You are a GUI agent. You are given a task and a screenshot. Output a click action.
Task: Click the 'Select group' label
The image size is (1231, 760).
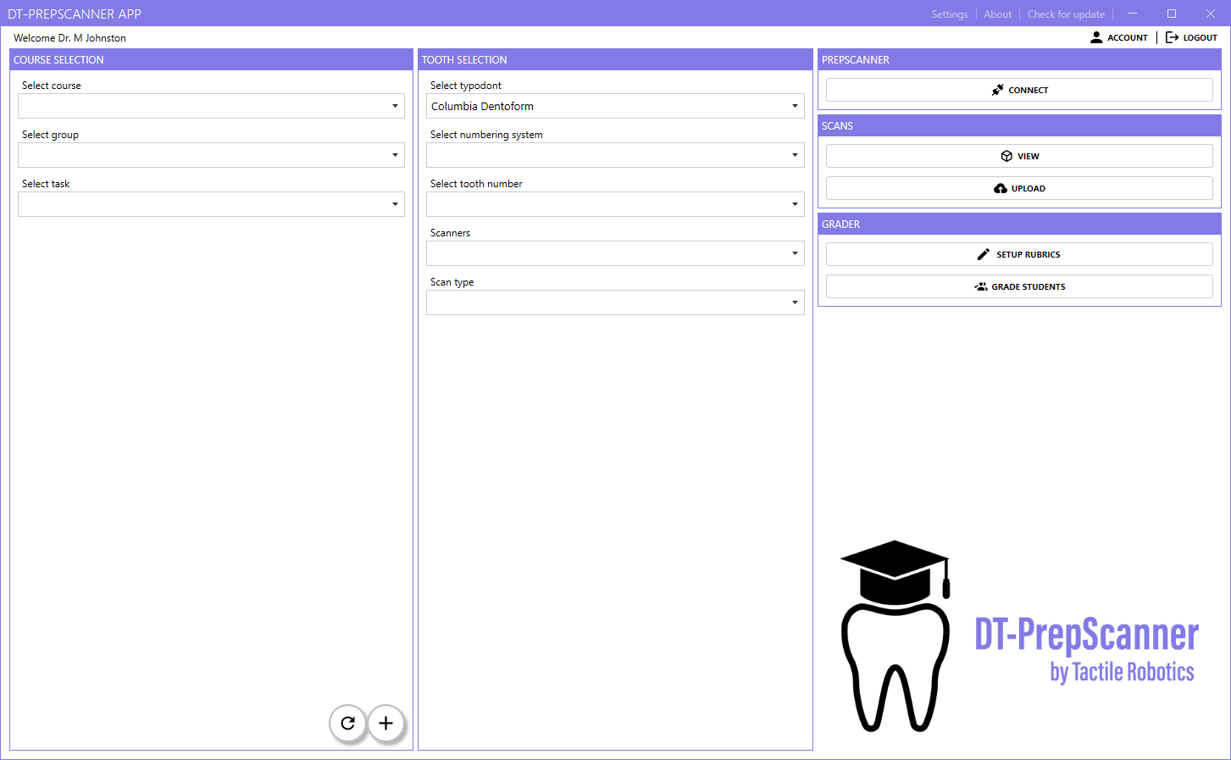[50, 135]
